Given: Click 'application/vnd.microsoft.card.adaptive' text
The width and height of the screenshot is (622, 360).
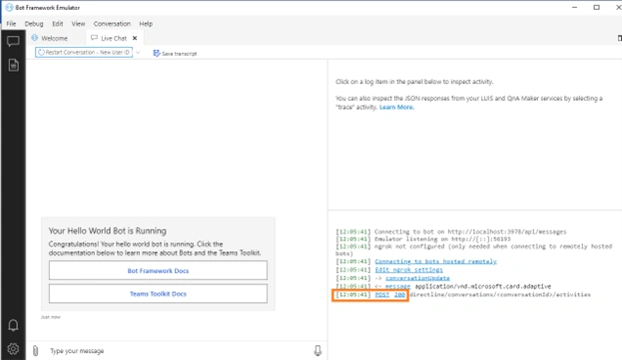Looking at the screenshot, I should 483,286.
